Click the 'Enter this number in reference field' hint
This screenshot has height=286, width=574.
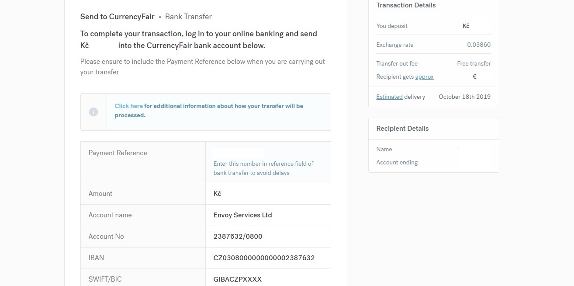(263, 168)
